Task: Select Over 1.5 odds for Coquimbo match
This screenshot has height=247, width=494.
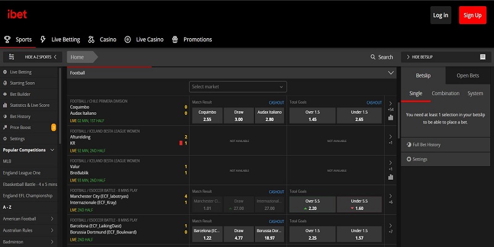Action: [312, 115]
